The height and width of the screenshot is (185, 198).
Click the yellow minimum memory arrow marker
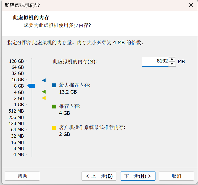[x=44, y=98]
